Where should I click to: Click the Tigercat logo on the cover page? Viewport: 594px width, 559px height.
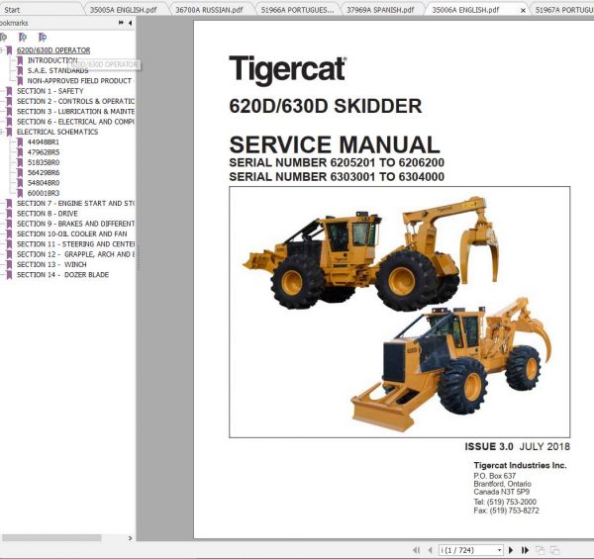(287, 69)
